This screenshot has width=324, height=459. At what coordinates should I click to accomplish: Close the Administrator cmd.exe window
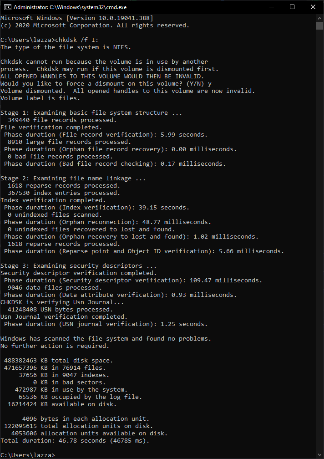point(313,7)
